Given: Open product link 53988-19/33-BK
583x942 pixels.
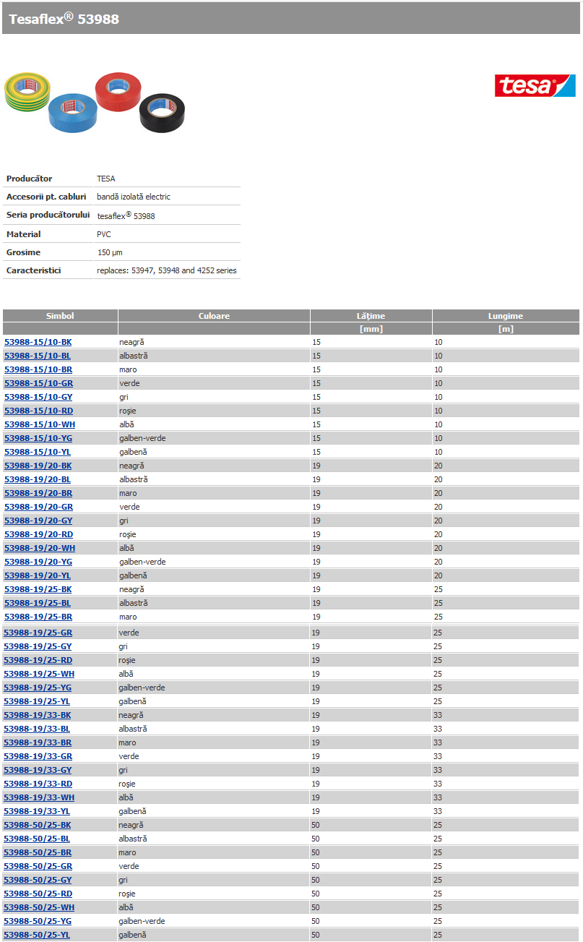Looking at the screenshot, I should point(38,715).
